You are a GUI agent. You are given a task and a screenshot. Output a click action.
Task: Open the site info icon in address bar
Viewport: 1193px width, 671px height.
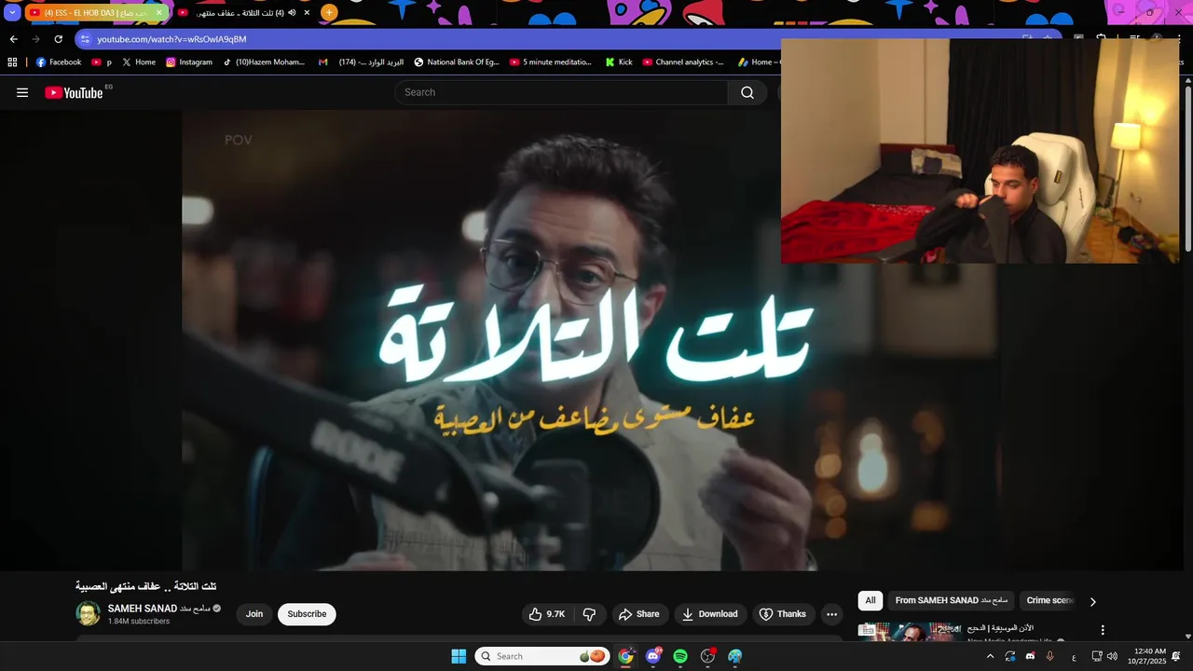click(x=85, y=39)
